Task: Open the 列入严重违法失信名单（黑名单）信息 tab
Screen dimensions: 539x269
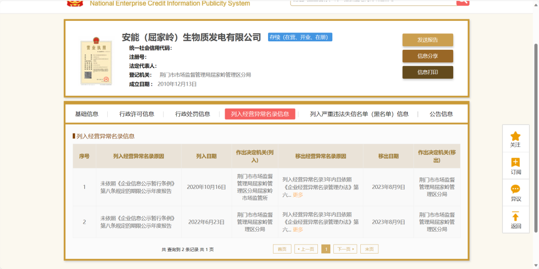Action: [359, 114]
